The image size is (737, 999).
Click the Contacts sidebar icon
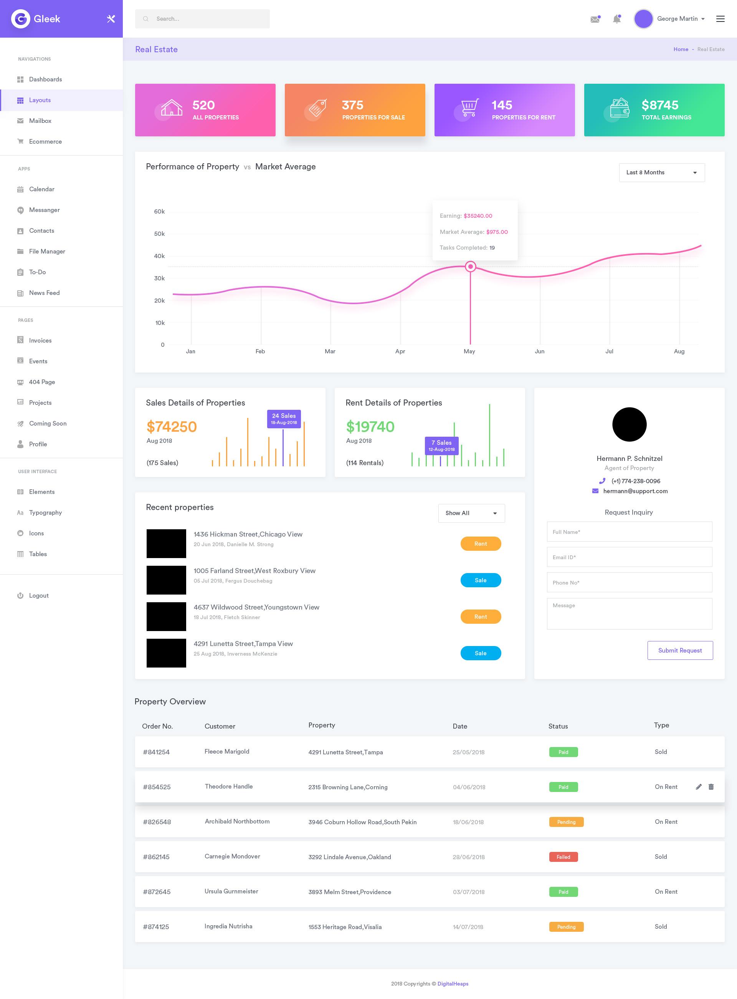click(20, 231)
